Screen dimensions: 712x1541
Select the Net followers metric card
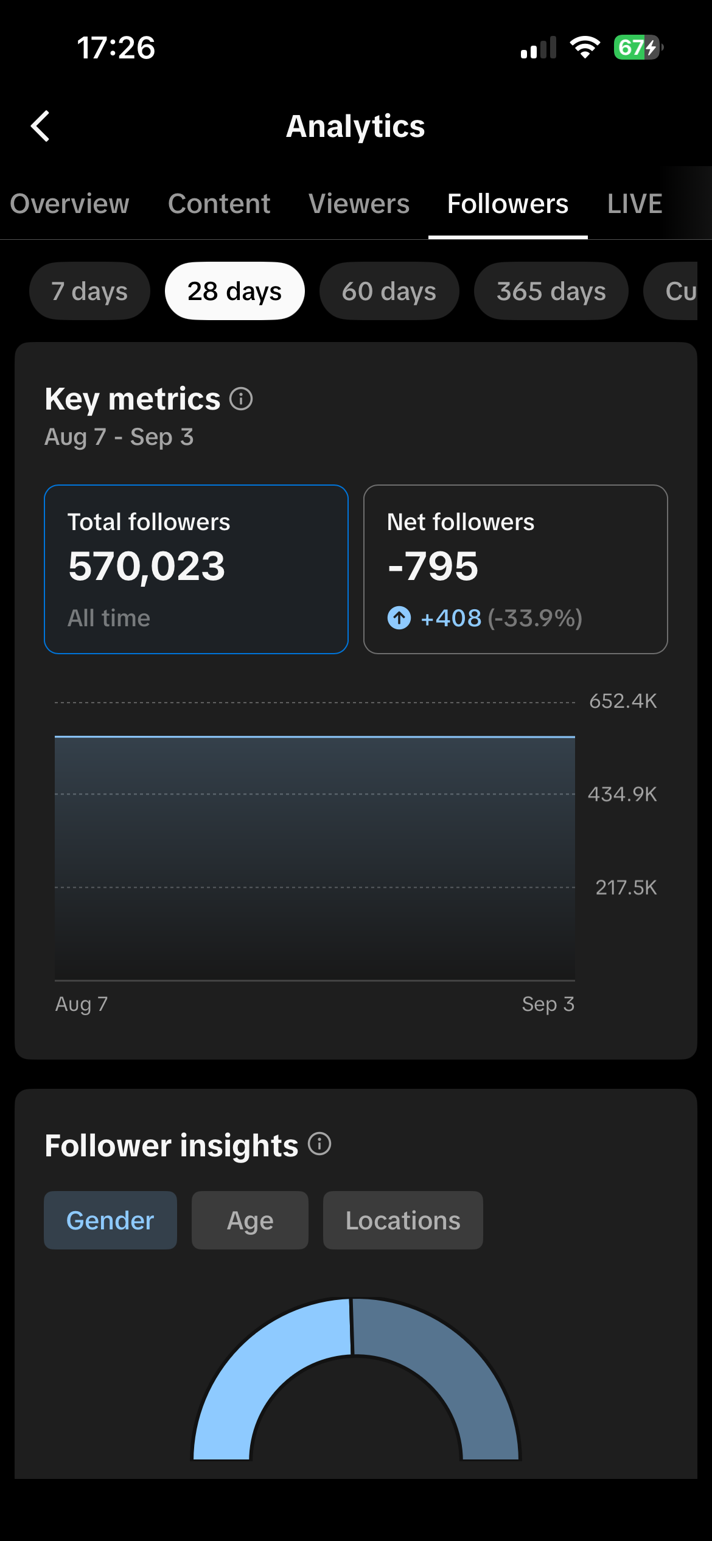pyautogui.click(x=515, y=569)
